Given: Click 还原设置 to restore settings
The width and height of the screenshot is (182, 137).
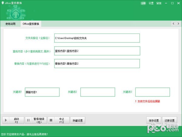Looking at the screenshot, I should (x=170, y=120).
